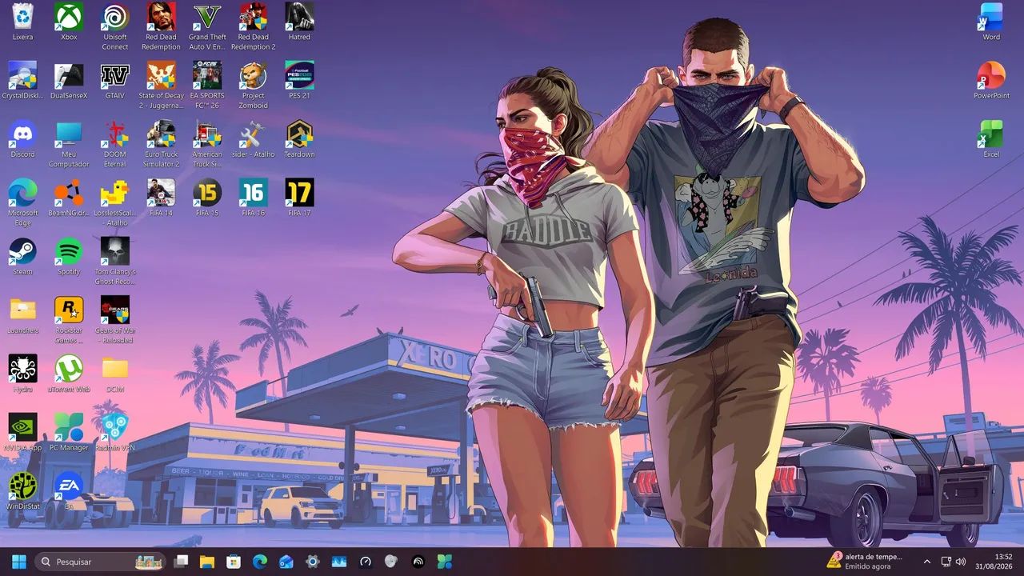Viewport: 1024px width, 576px height.
Task: Open the Windows Start menu
Action: coord(19,562)
